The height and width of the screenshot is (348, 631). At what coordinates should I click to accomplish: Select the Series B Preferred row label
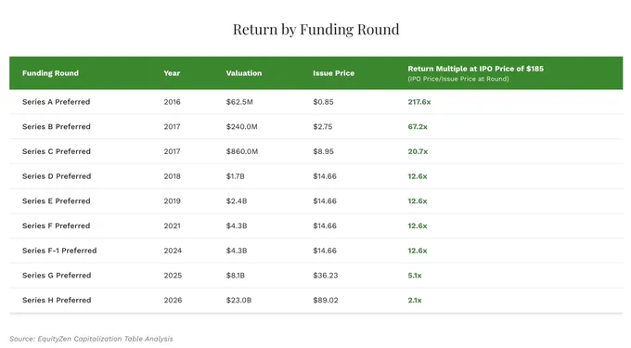(x=57, y=127)
